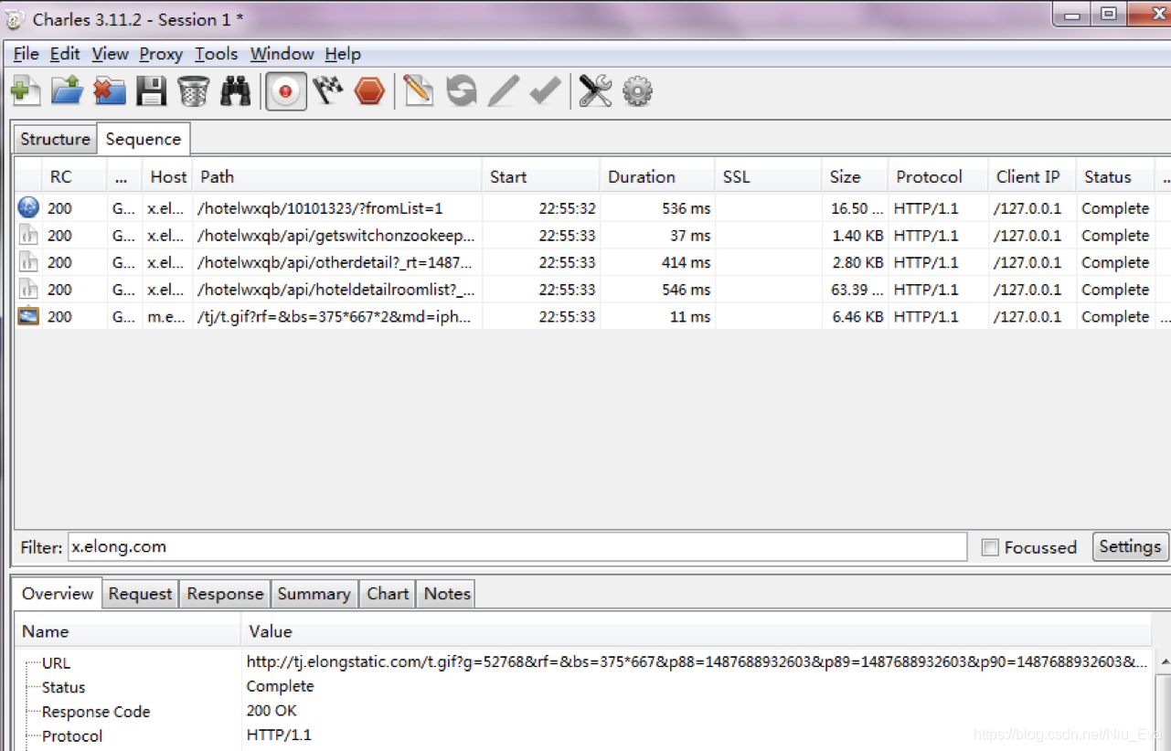Focus the Filter field containing x.elong.com
1171x751 pixels.
pyautogui.click(x=517, y=547)
